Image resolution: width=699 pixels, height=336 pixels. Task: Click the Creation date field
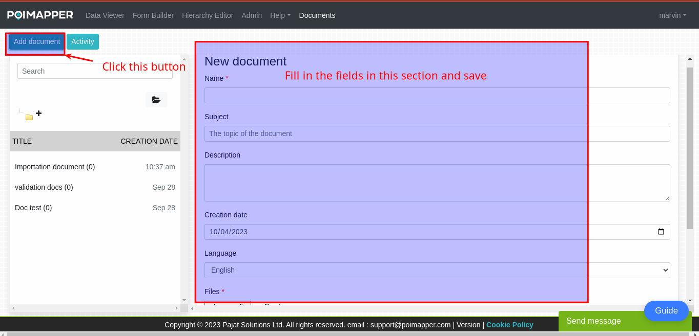[437, 232]
